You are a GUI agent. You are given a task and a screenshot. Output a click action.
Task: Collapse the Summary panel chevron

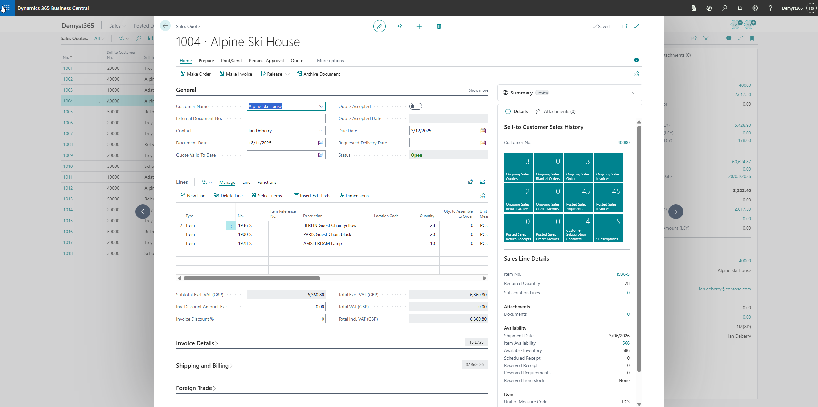(634, 93)
